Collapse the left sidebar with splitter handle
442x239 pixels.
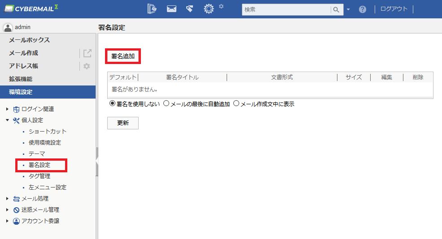coord(96,162)
